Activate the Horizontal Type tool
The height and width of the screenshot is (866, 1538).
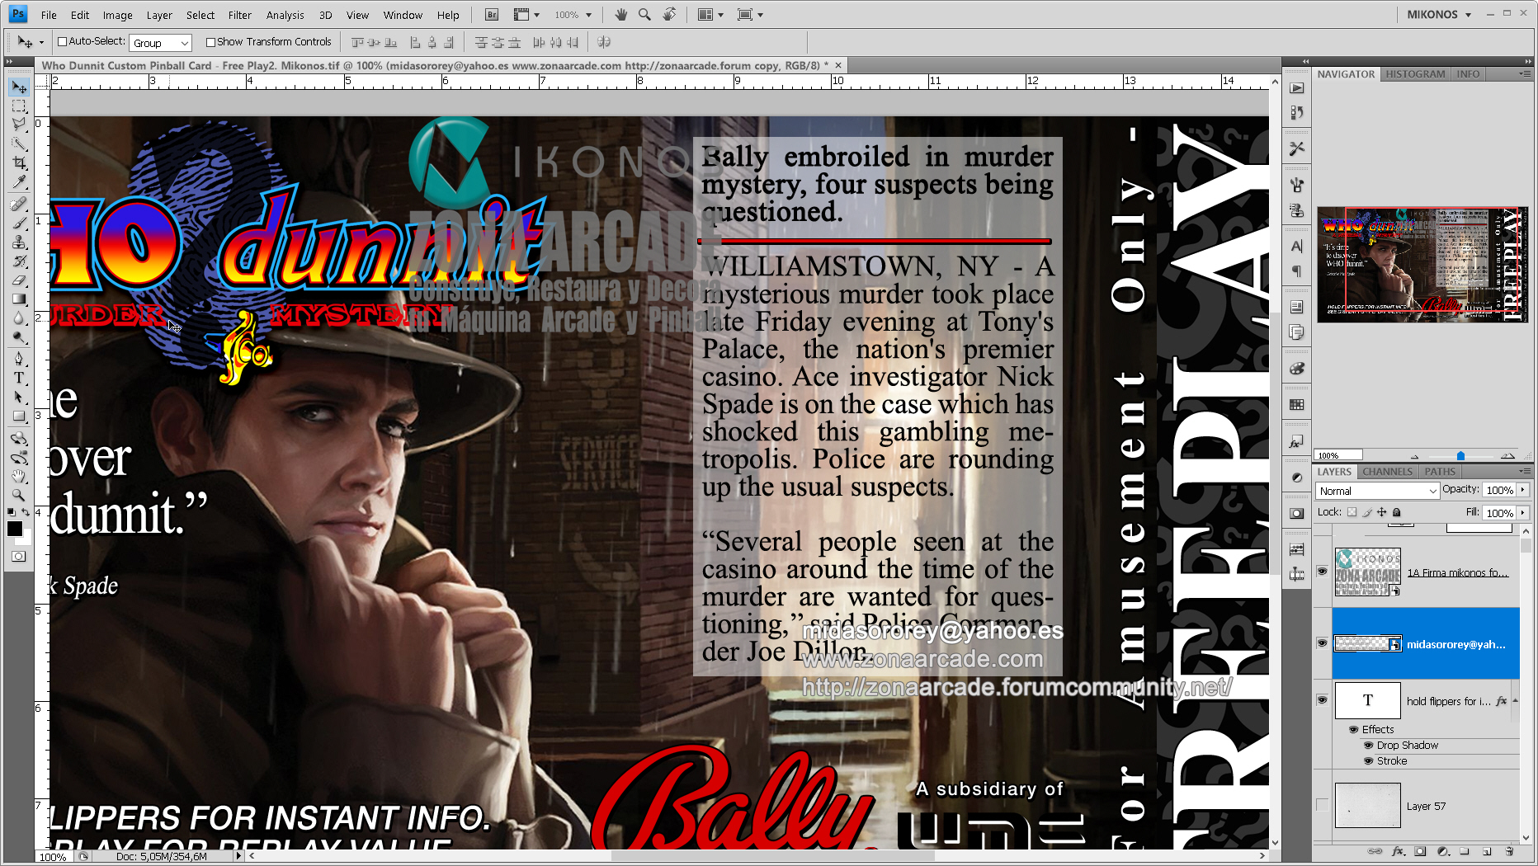tap(19, 378)
